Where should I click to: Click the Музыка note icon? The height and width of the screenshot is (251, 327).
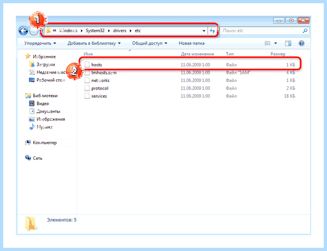click(32, 127)
